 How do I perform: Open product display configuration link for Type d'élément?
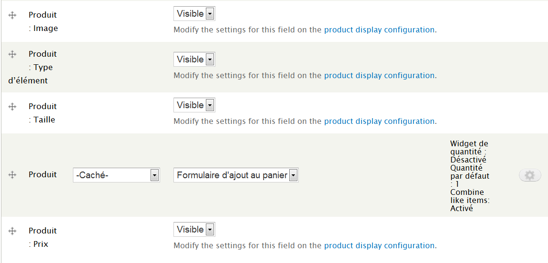coord(379,75)
